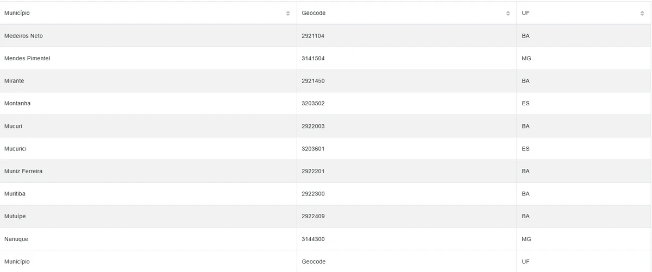Click the ES value in the Montanha row
652x272 pixels.
pos(525,103)
